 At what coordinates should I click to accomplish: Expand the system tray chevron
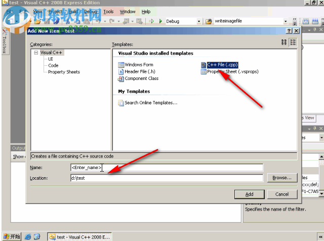tap(320, 237)
